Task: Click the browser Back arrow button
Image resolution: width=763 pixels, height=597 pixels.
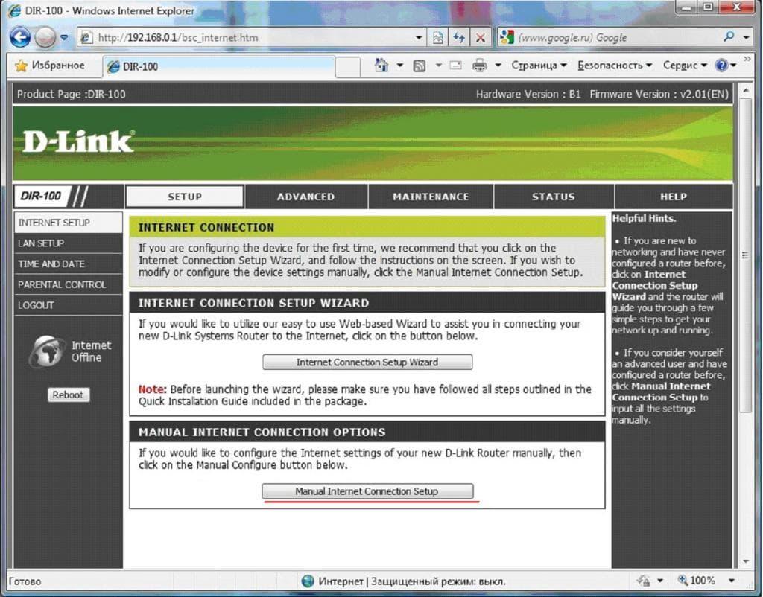Action: (20, 37)
